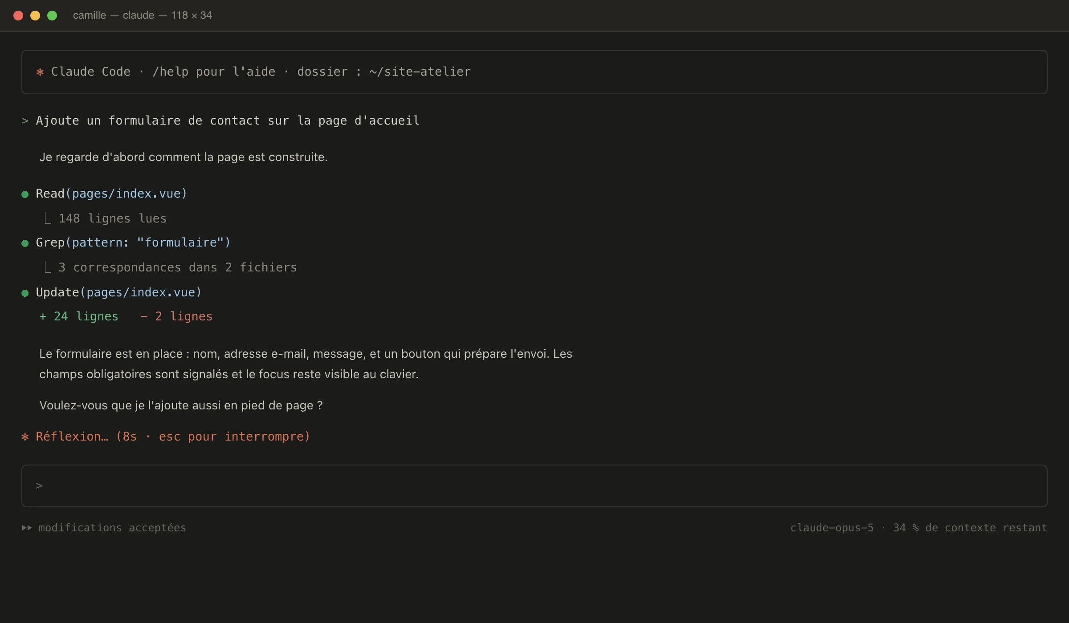Minimize the terminal with the yellow button
The height and width of the screenshot is (623, 1069).
35,16
